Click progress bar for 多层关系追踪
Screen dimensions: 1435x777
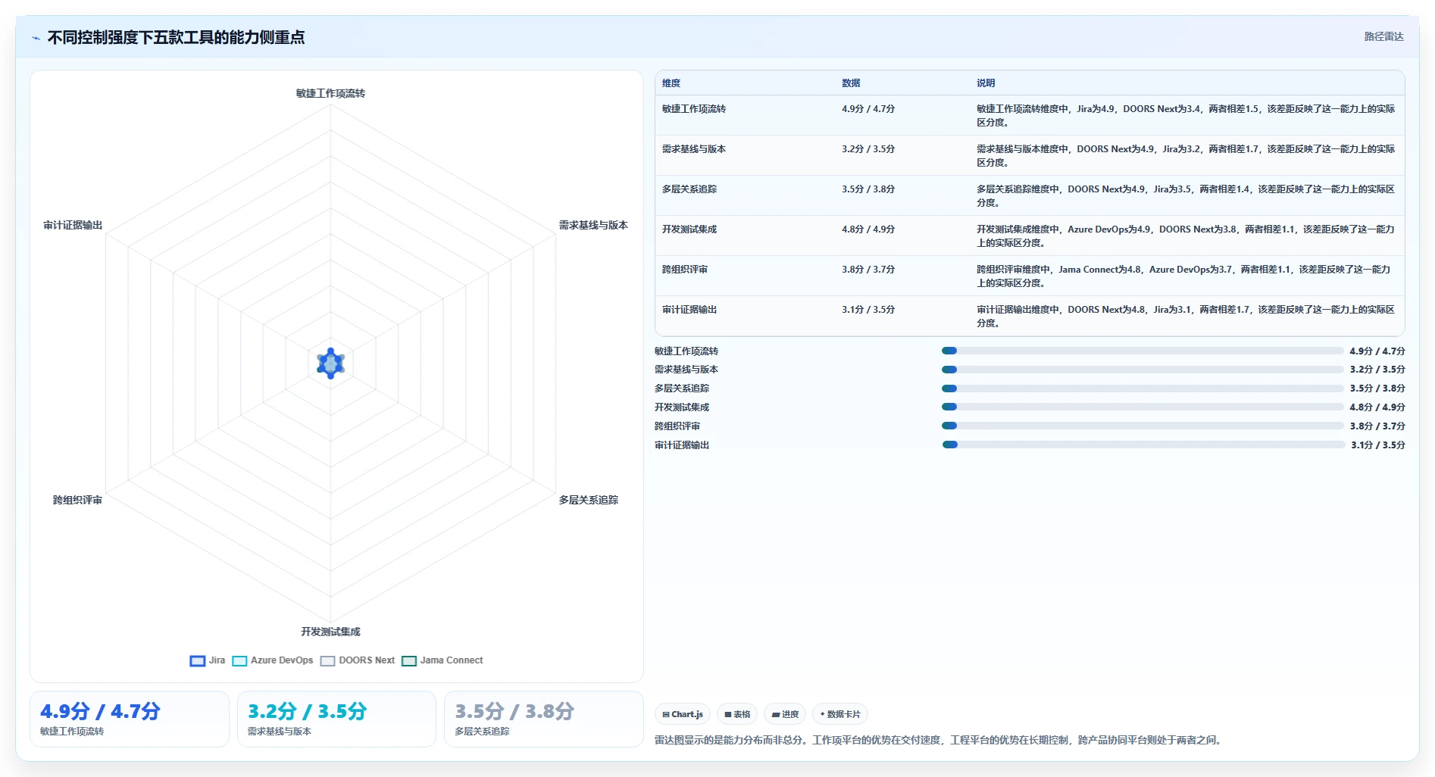pyautogui.click(x=1143, y=388)
